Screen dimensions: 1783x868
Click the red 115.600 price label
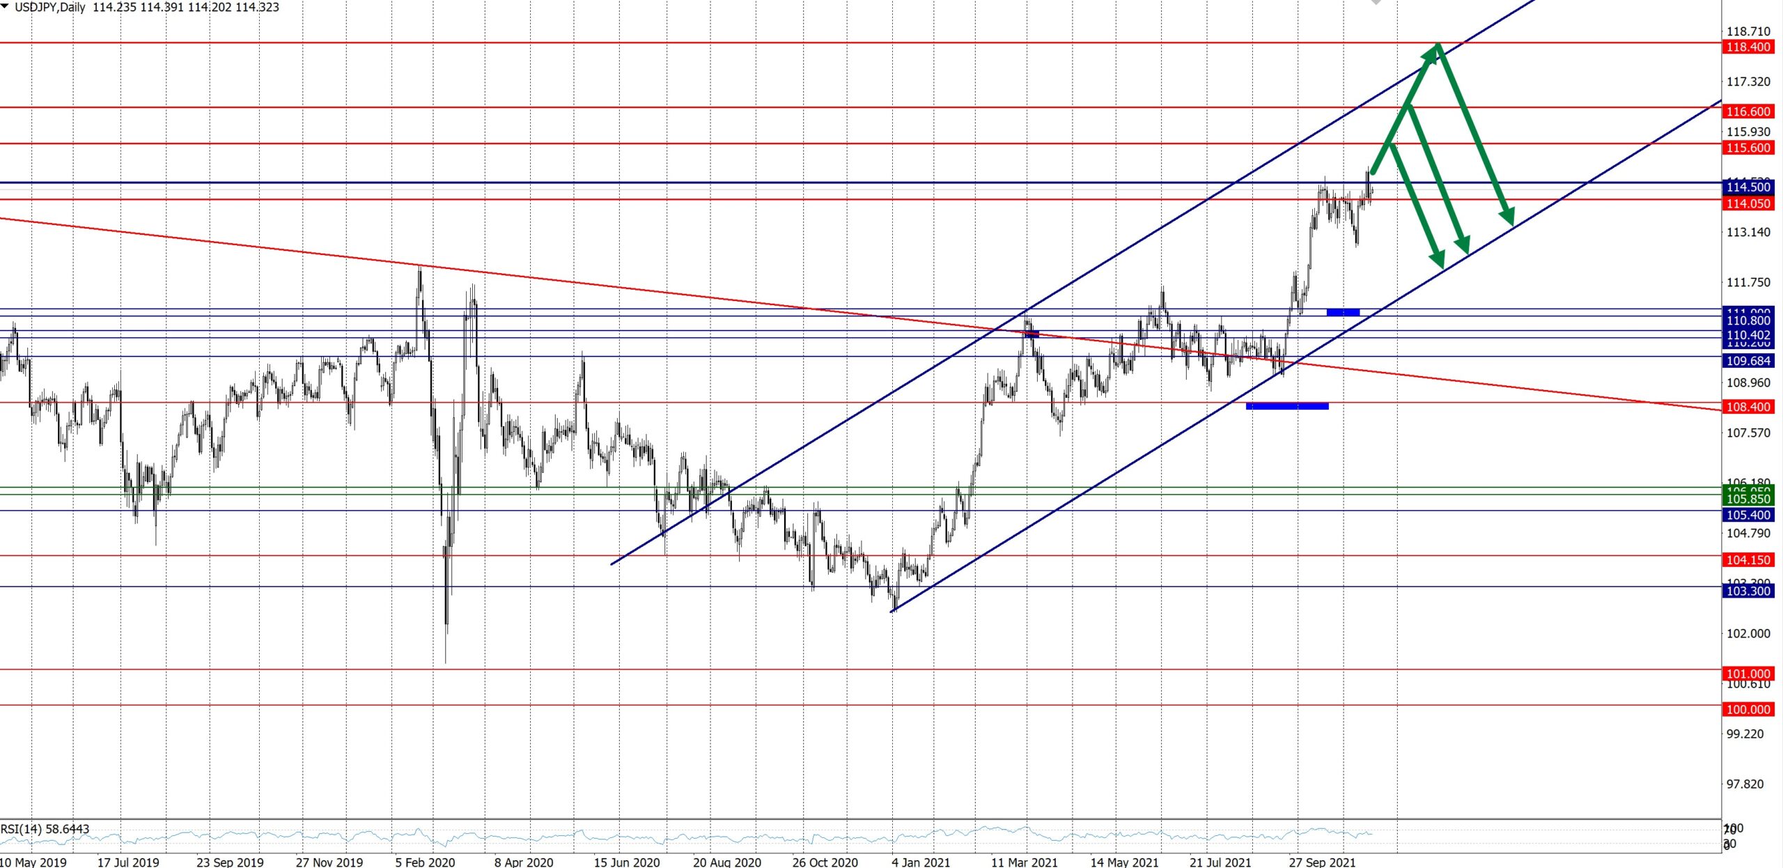(1747, 148)
